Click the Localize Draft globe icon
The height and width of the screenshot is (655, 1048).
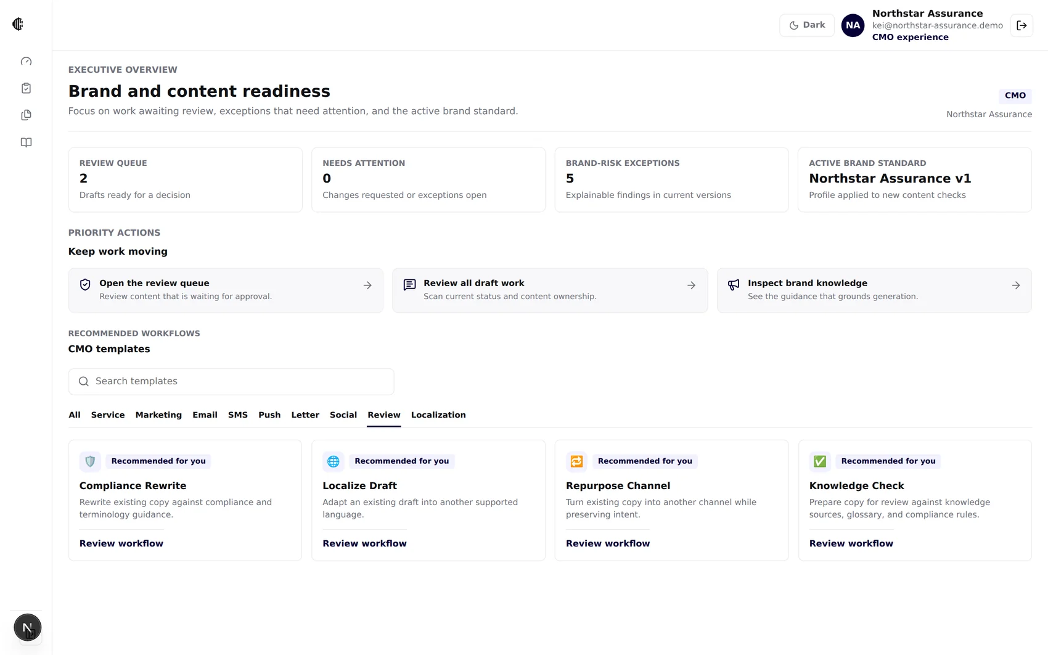pyautogui.click(x=334, y=461)
